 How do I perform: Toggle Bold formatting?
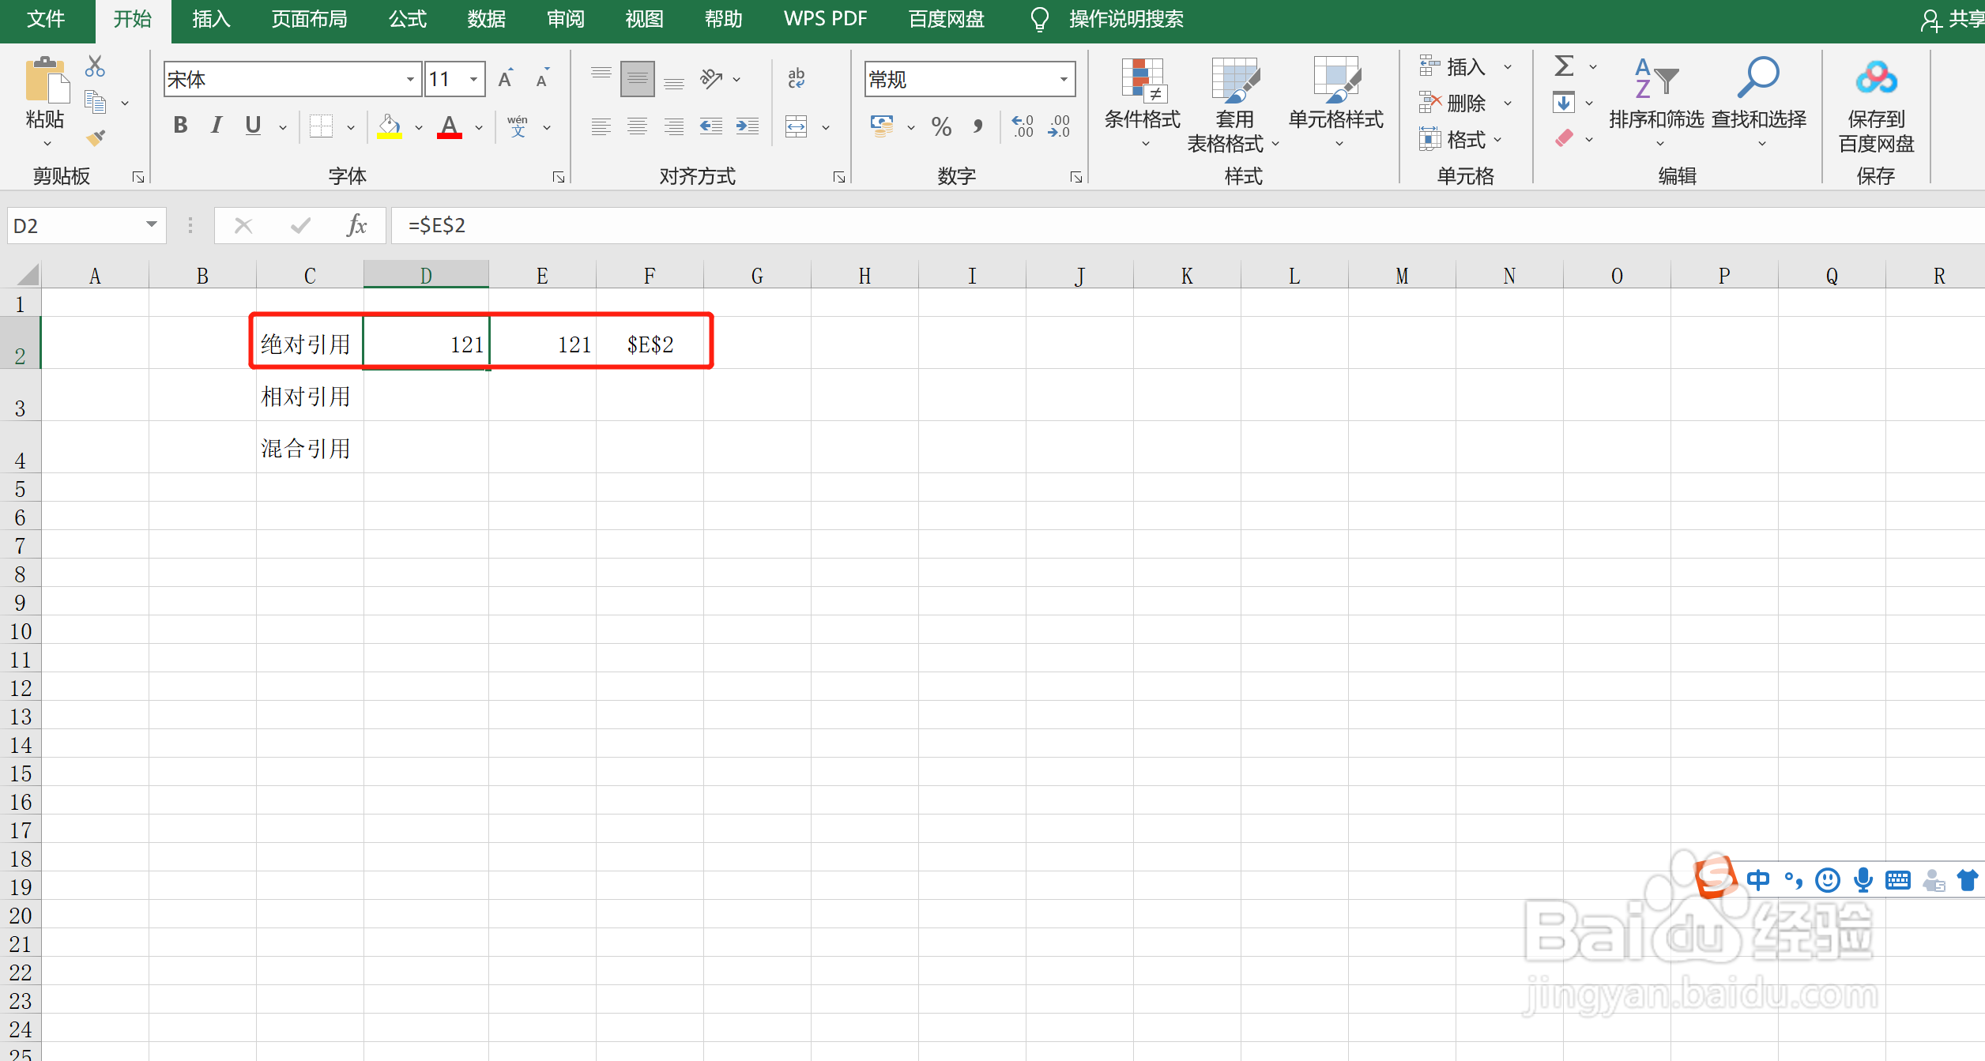click(180, 126)
